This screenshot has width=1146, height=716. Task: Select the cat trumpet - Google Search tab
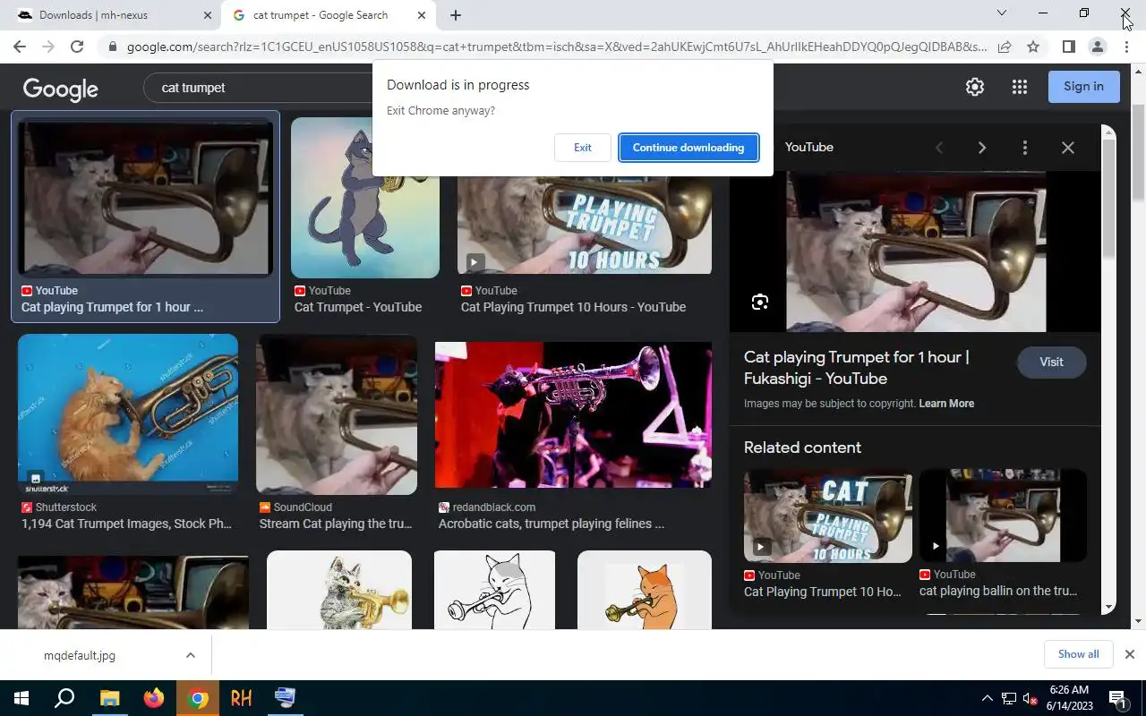(x=321, y=15)
